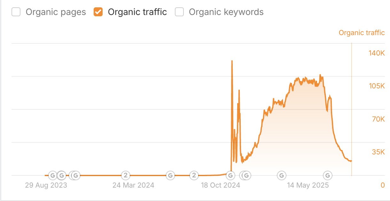Select the second G marker above 29 Aug 2023

tap(61, 175)
